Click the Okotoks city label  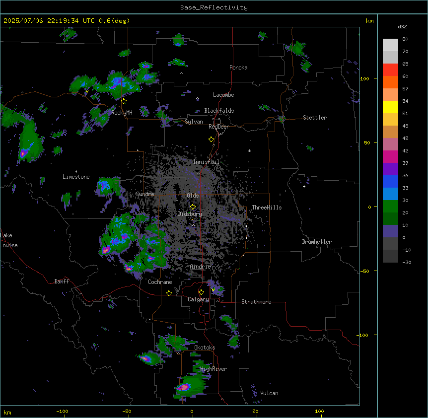click(x=205, y=348)
